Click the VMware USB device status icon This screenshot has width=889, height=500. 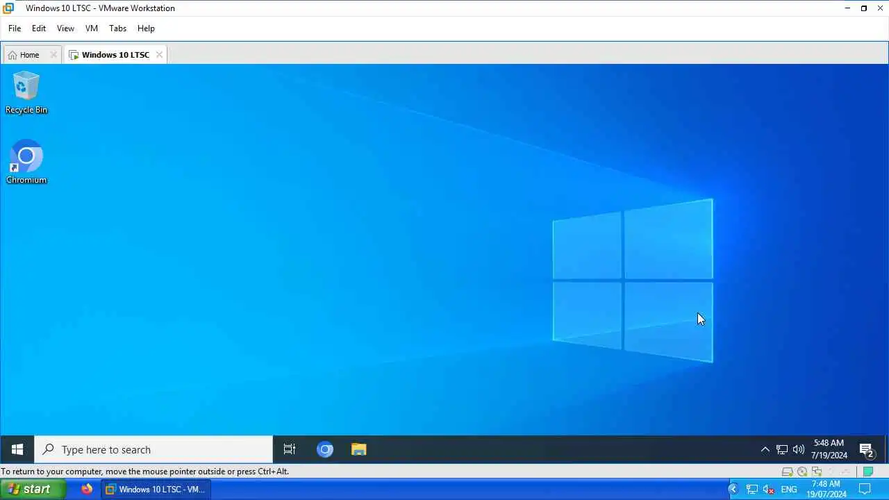click(845, 472)
